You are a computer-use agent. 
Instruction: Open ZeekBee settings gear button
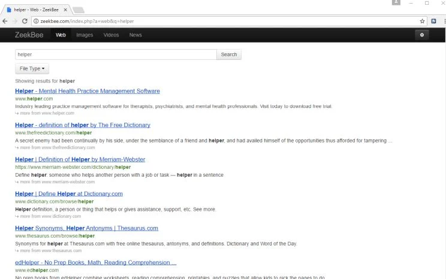(422, 35)
